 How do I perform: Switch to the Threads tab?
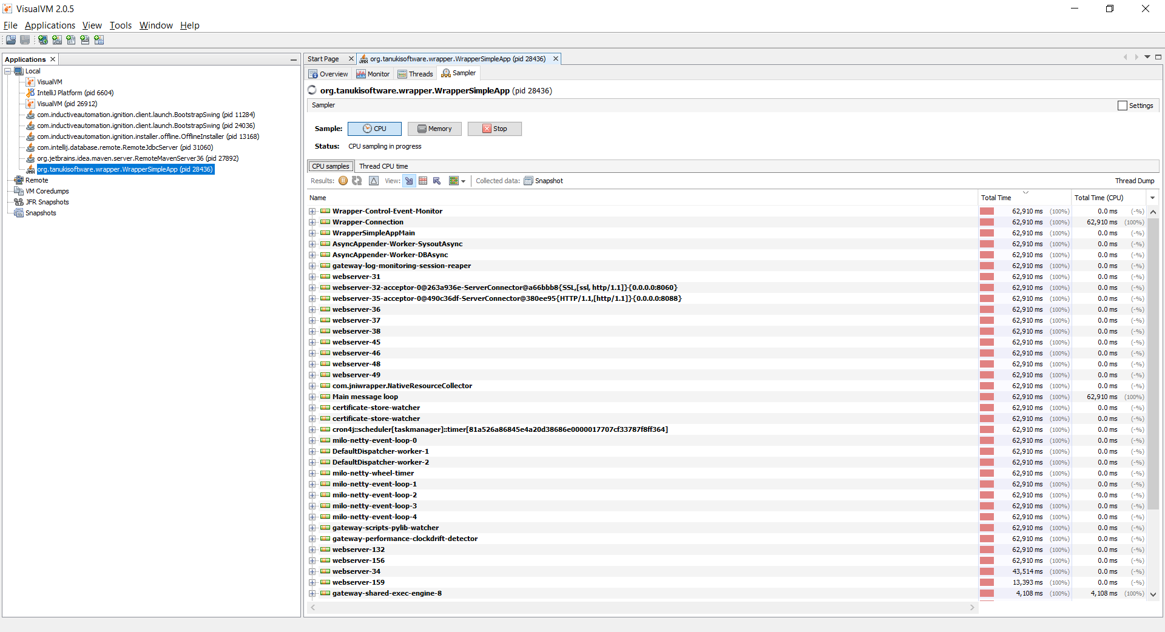point(416,74)
